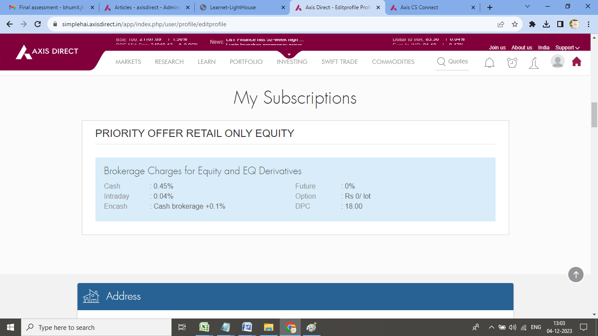Switch to the Learnet-LightHouse tab
This screenshot has height=336, width=598.
pyautogui.click(x=242, y=7)
